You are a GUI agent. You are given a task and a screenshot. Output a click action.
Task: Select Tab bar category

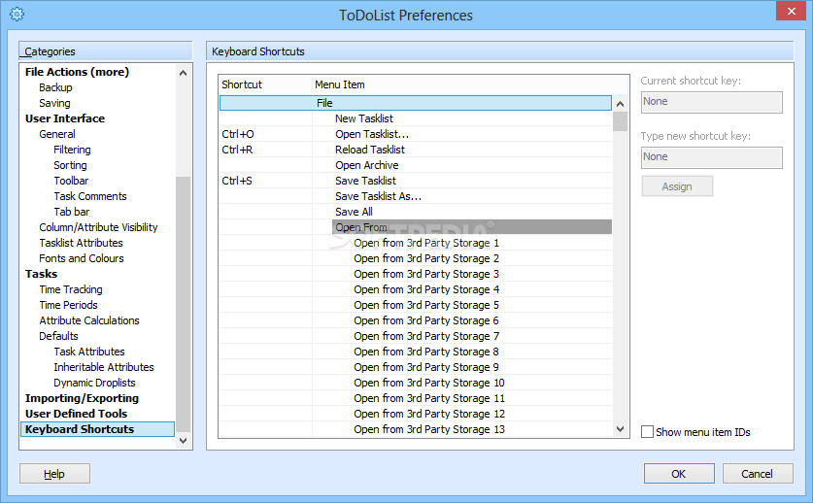(72, 212)
